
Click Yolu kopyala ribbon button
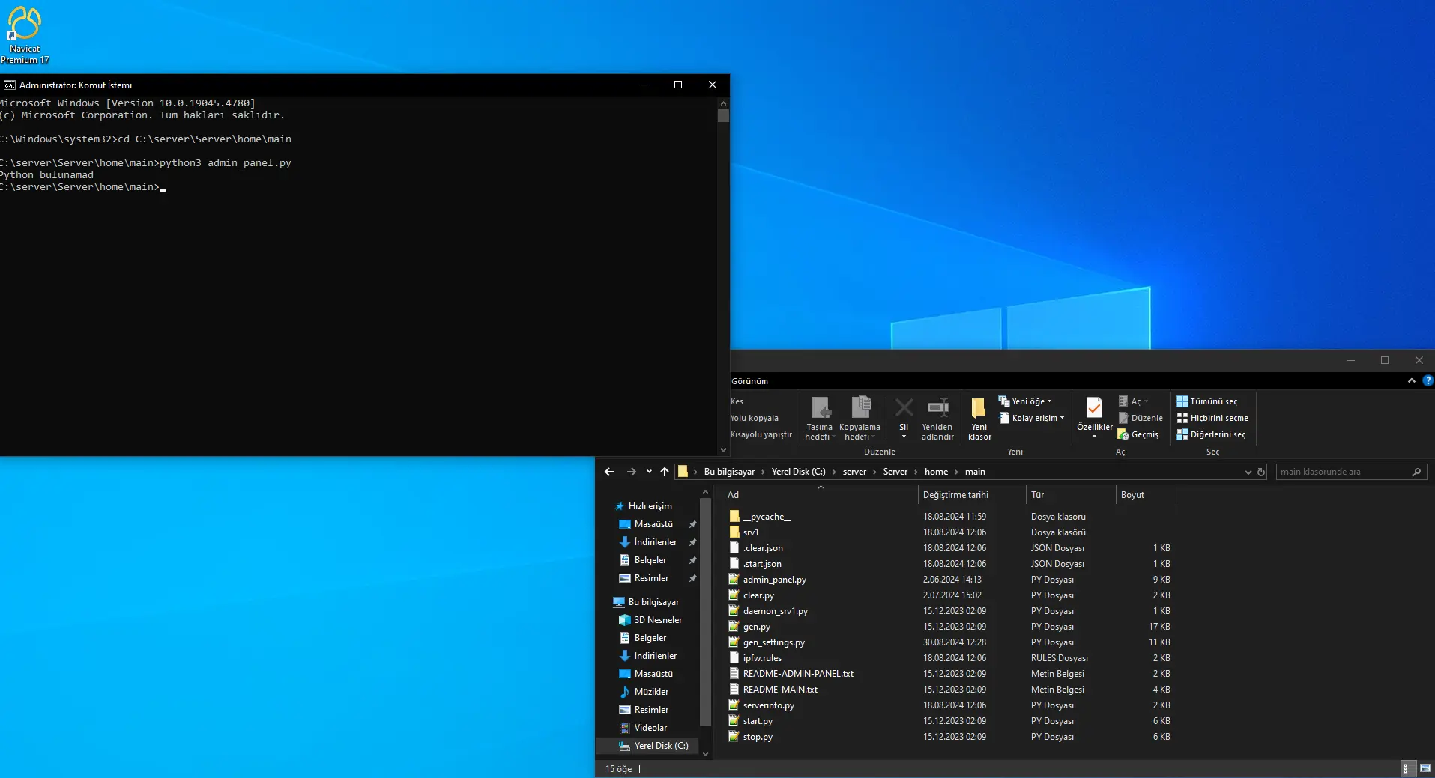point(755,418)
